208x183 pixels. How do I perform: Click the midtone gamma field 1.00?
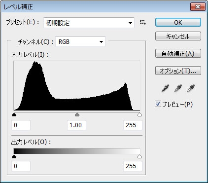[x=76, y=125]
